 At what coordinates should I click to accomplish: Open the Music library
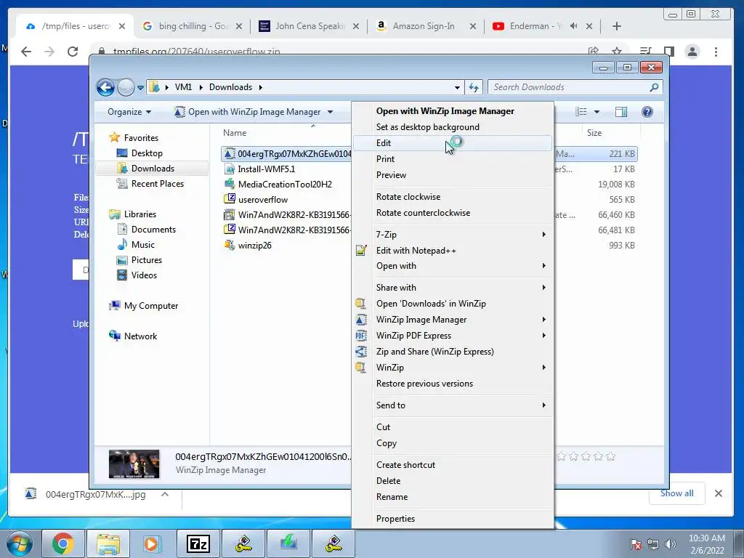(143, 245)
